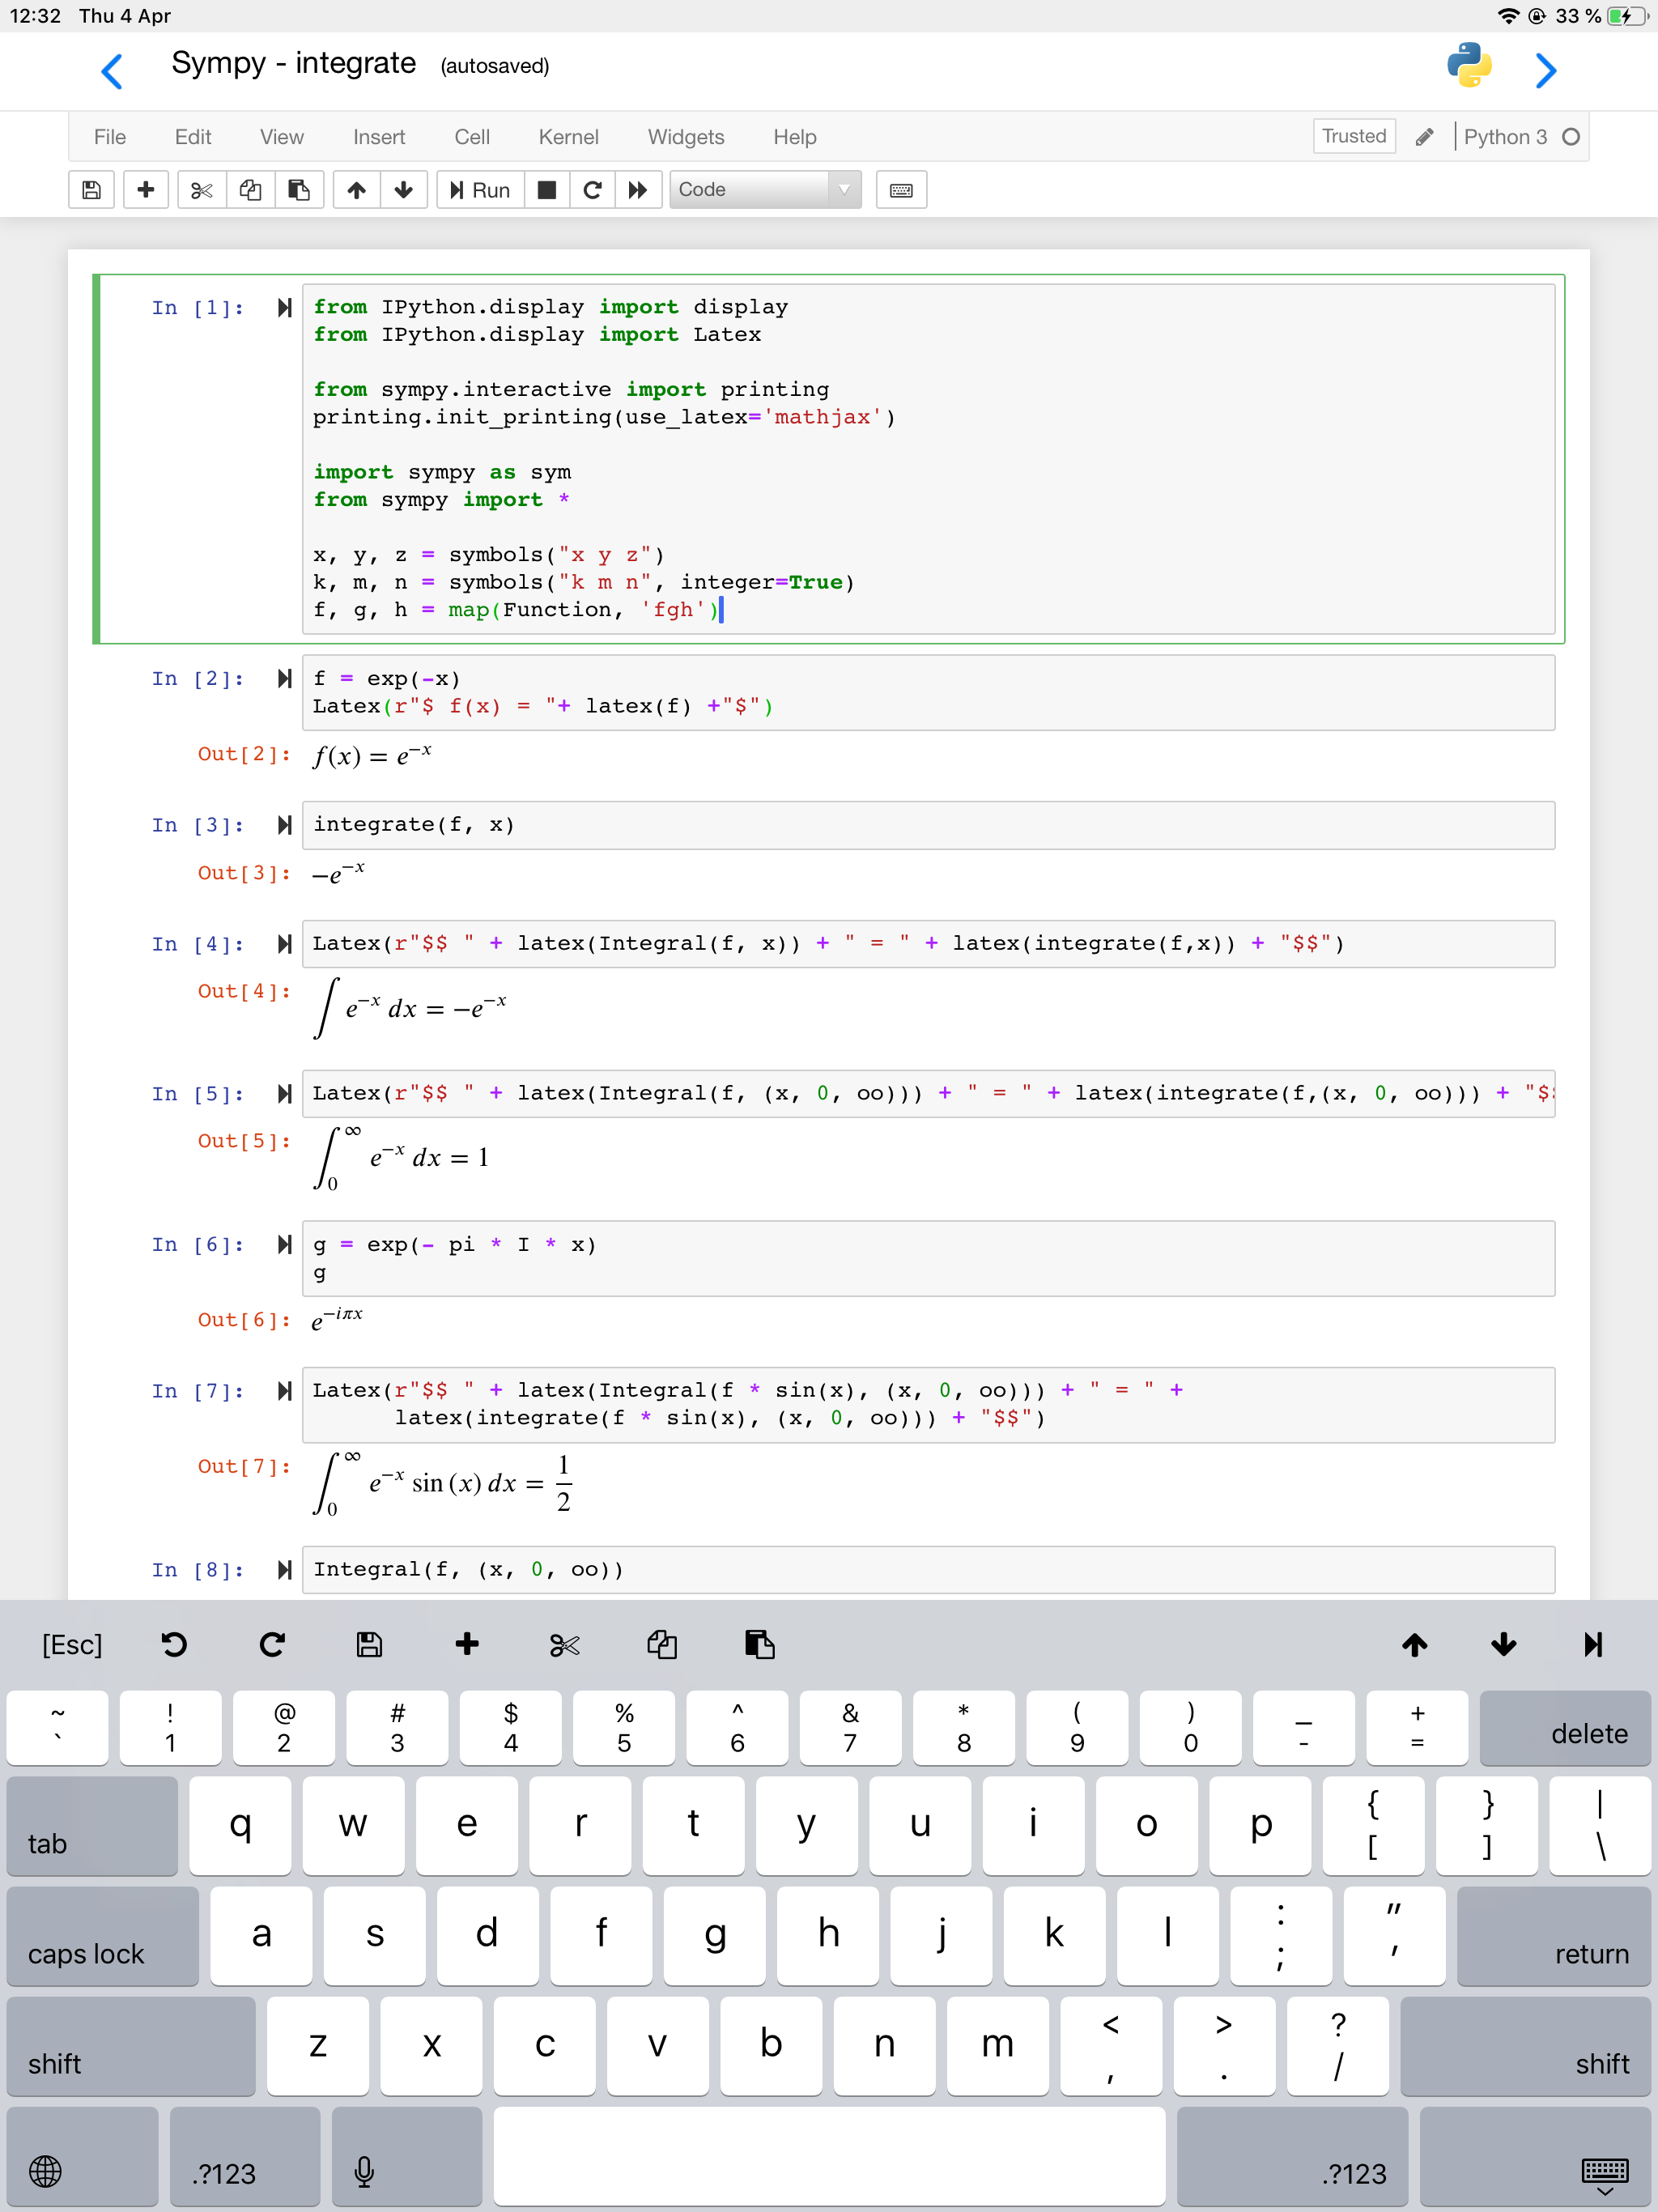The height and width of the screenshot is (2212, 1658).
Task: Insert a new cell below with the plus icon
Action: coord(146,189)
